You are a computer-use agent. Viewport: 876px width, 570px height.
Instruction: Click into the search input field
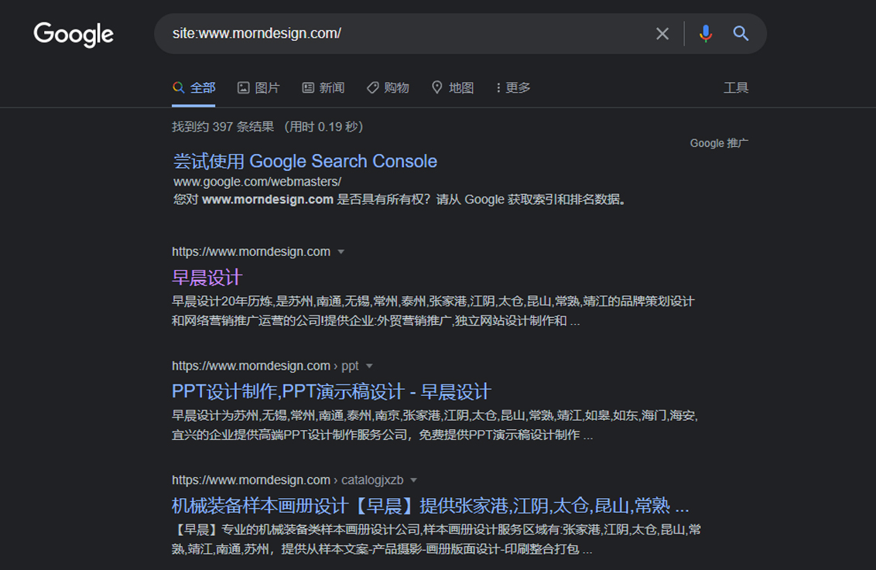(x=402, y=33)
